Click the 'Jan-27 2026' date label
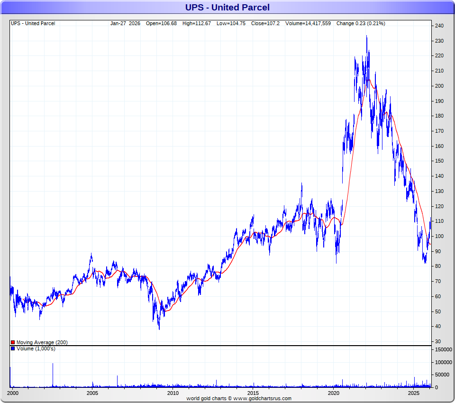 125,23
